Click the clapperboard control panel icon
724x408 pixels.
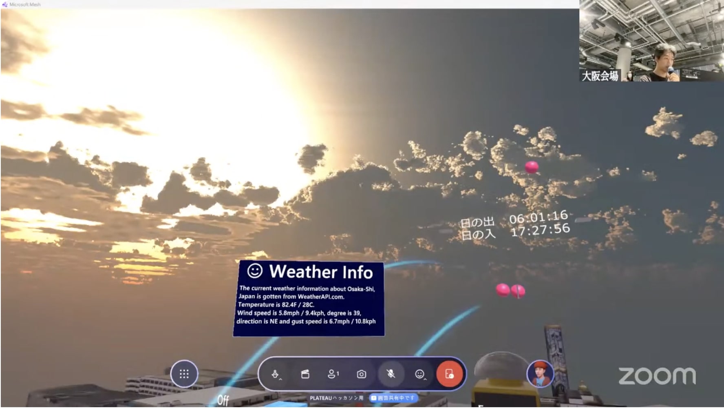305,374
